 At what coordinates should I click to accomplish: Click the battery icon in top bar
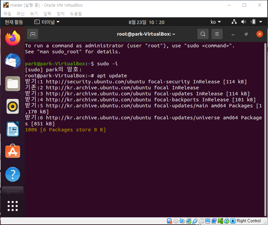click(x=253, y=22)
